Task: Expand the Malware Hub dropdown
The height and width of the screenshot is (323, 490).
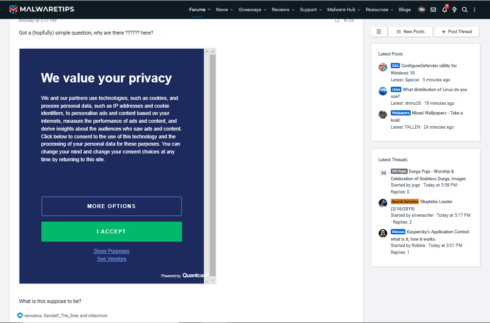Action: click(x=360, y=10)
